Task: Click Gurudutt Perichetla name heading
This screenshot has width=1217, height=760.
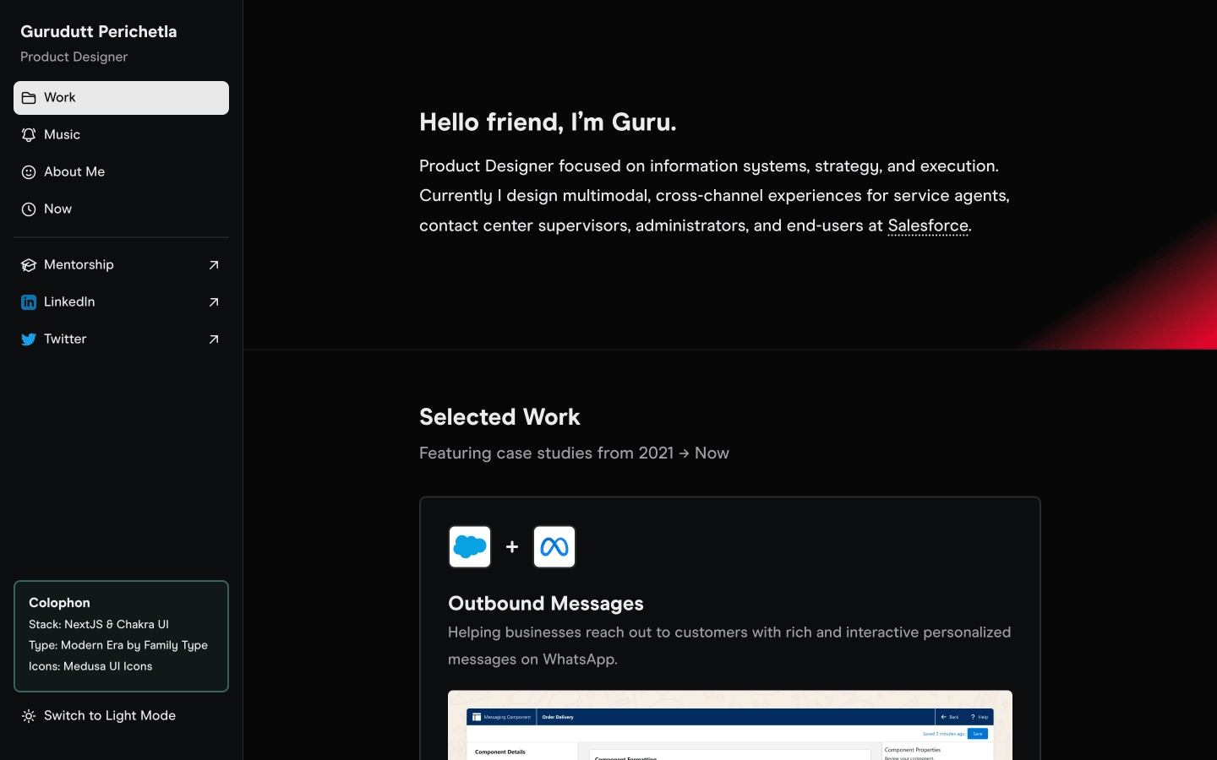Action: pyautogui.click(x=99, y=32)
